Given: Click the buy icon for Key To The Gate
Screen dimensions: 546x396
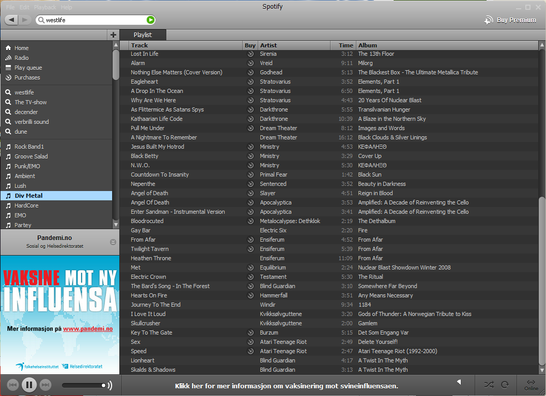Looking at the screenshot, I should 251,332.
